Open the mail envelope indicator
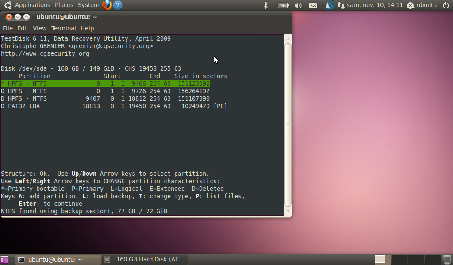 click(x=313, y=5)
